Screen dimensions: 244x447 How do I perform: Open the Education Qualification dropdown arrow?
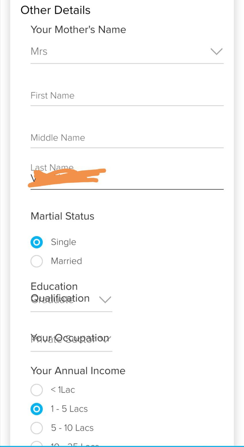105,300
